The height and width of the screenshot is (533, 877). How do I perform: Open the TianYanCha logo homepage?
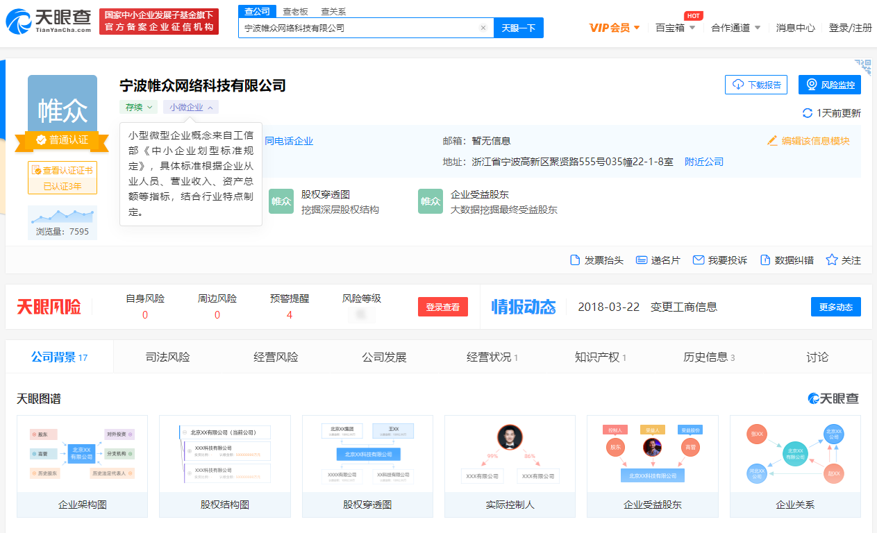49,22
